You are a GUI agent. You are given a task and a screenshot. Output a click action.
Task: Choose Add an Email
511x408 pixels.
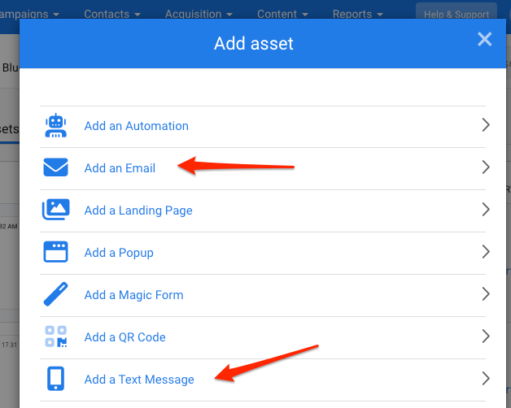click(x=263, y=168)
